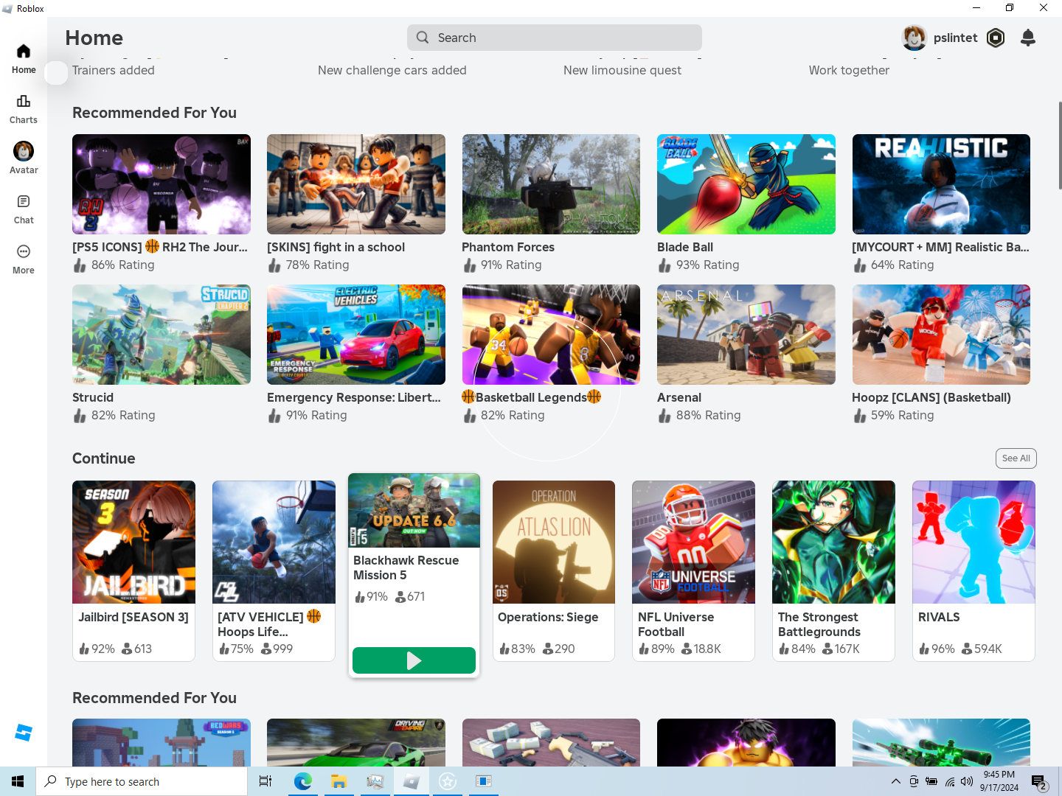This screenshot has width=1062, height=796.
Task: Click the network Wi-Fi tray icon
Action: tap(950, 781)
